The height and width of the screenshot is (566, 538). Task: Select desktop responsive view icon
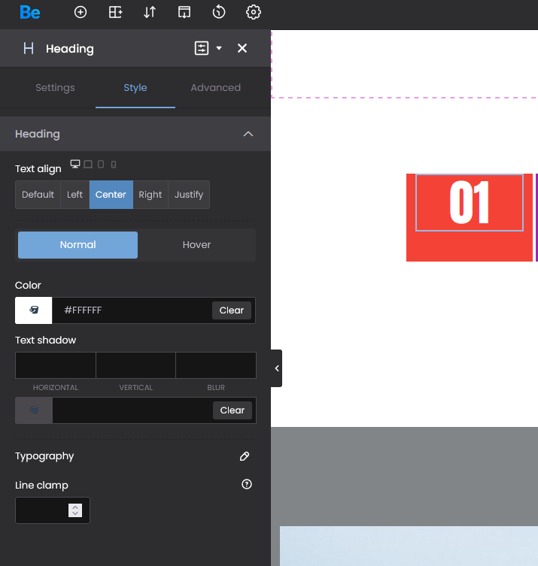point(75,165)
